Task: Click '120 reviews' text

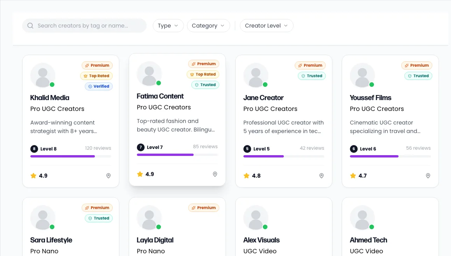Action: click(98, 148)
